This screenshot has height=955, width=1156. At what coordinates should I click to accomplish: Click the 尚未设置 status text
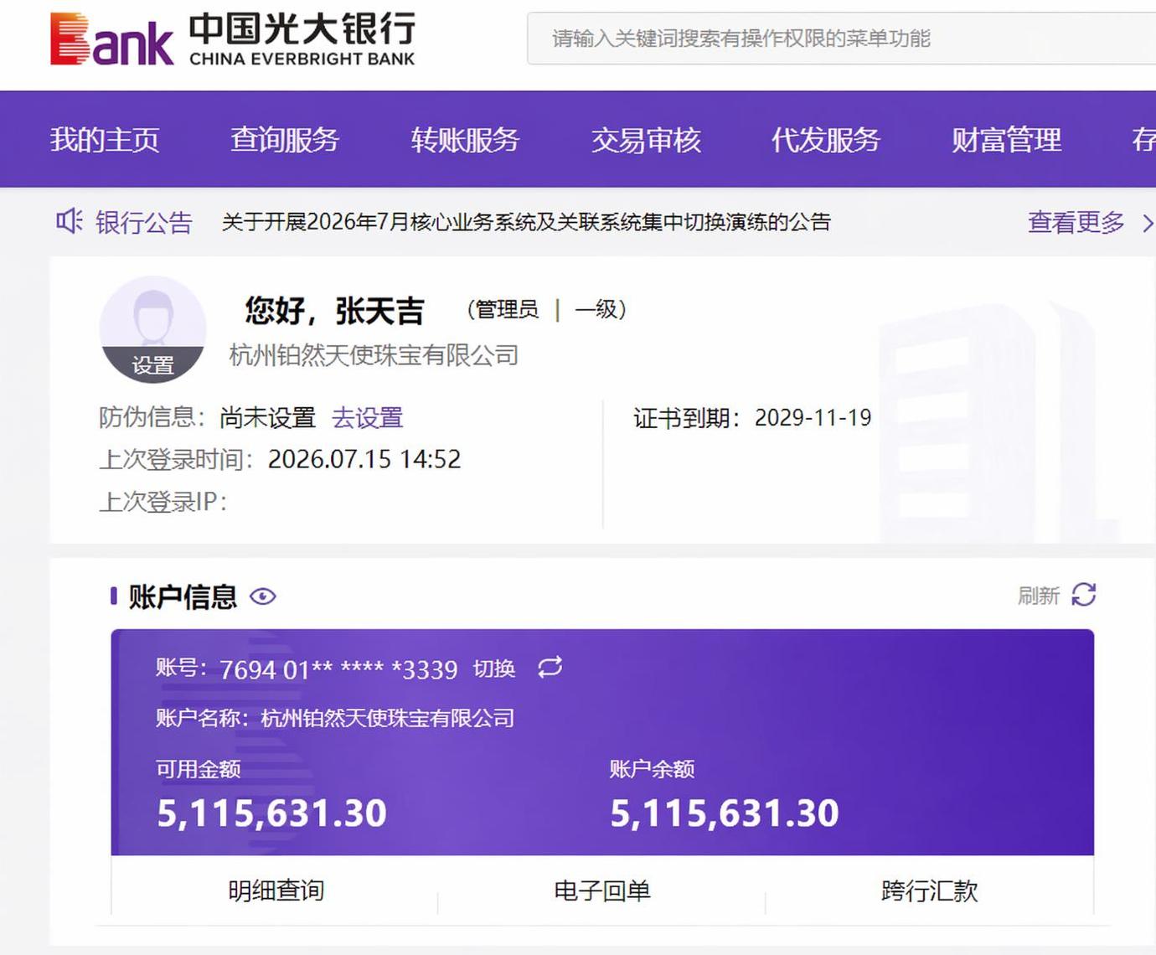coord(268,417)
